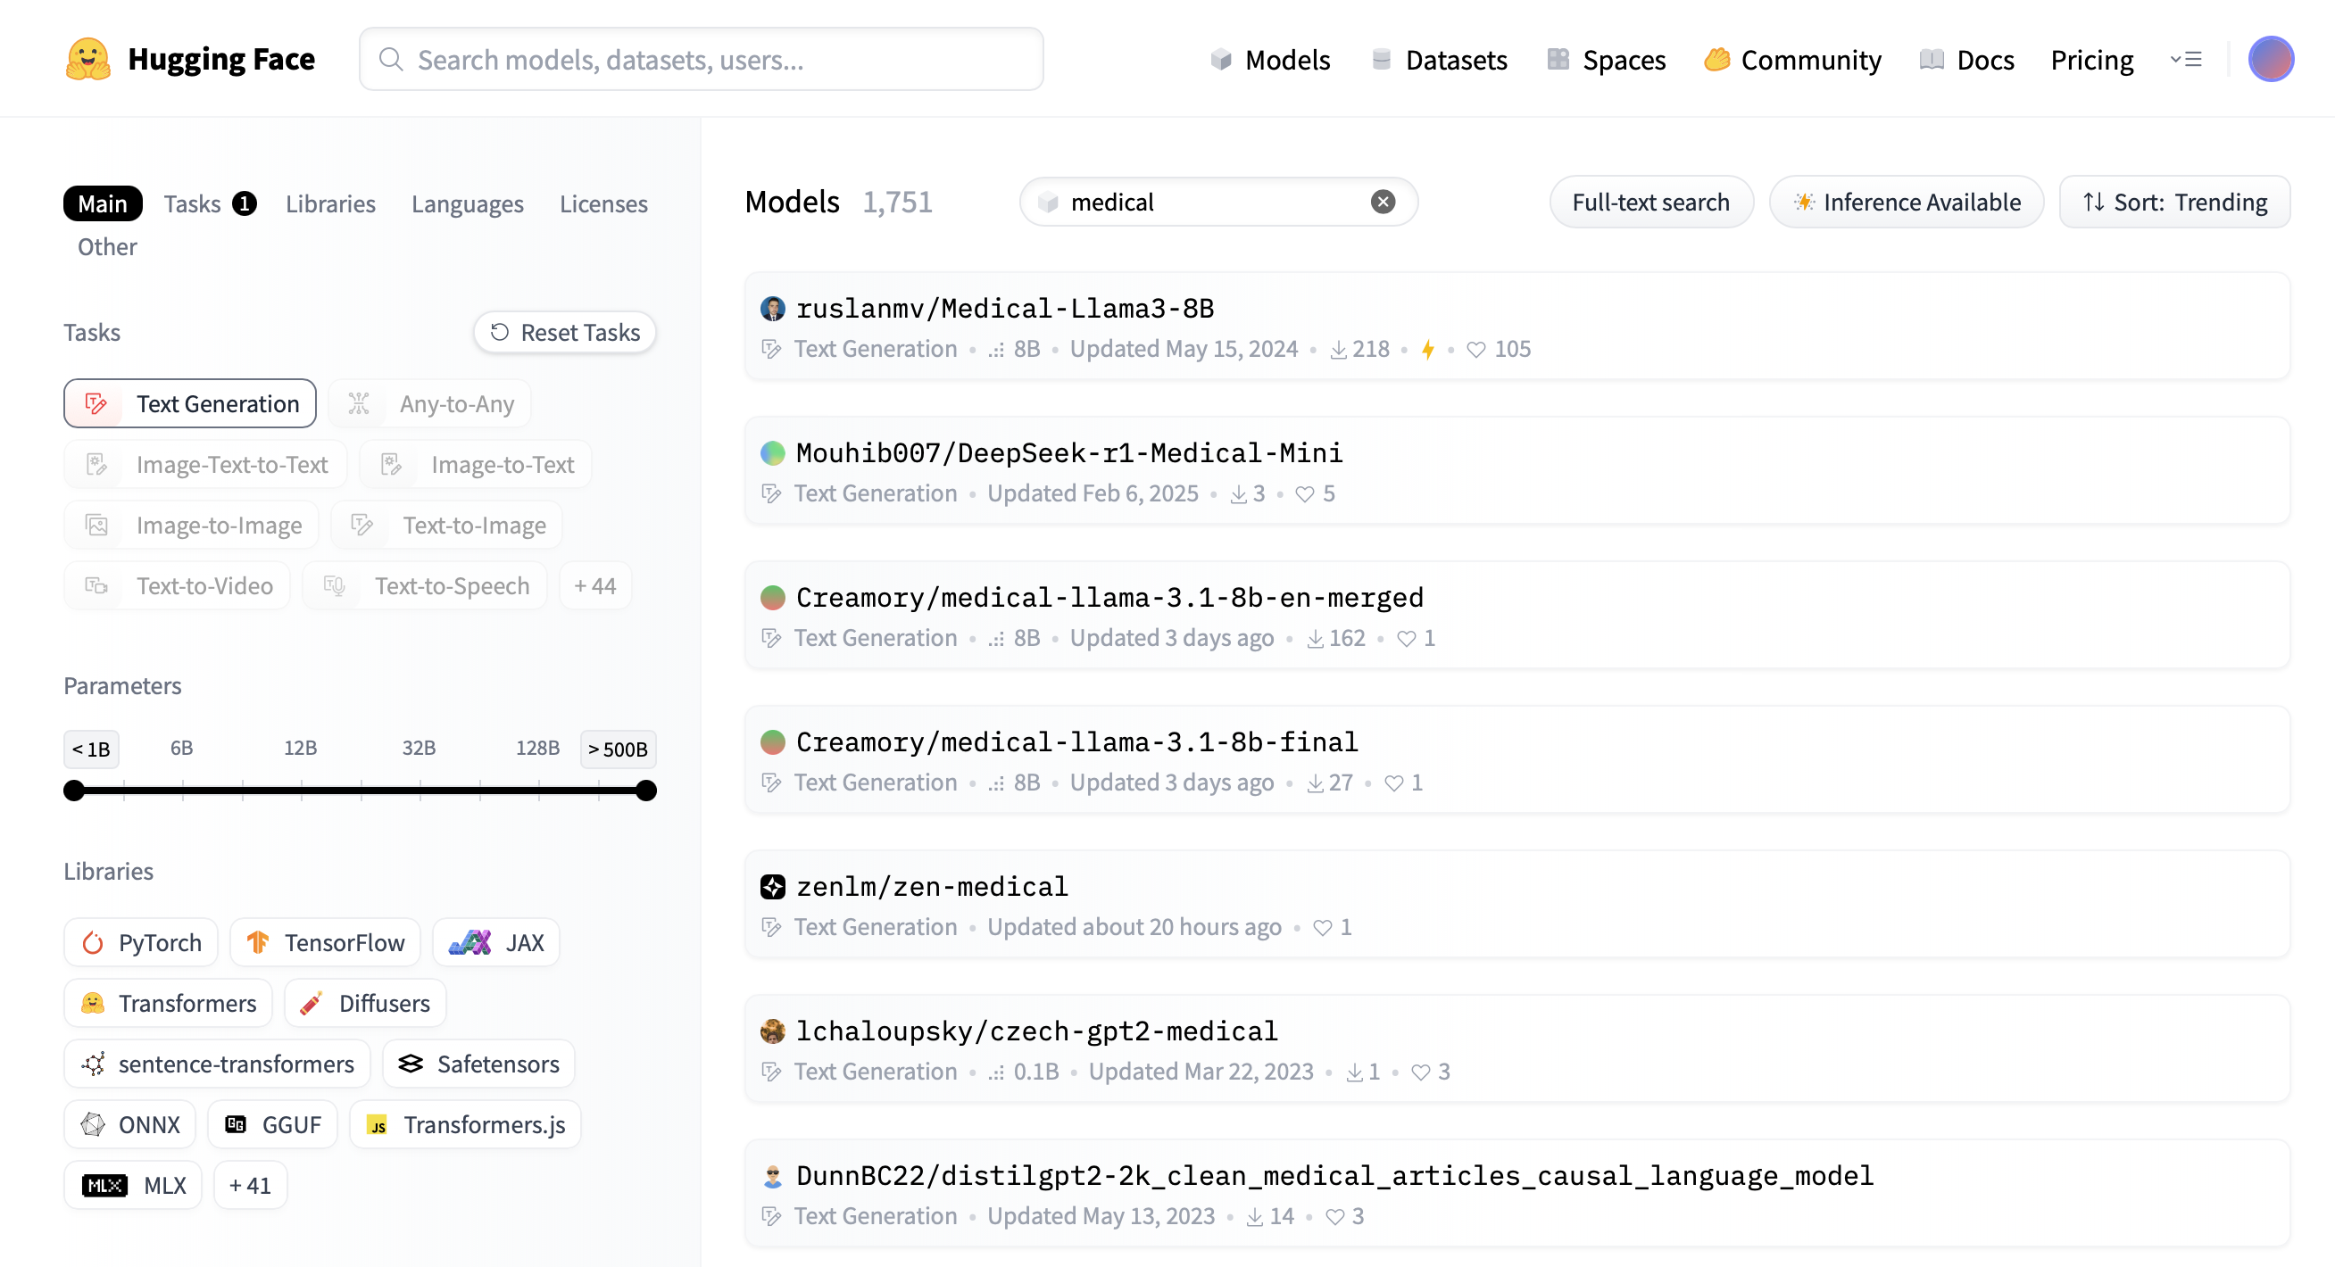Image resolution: width=2335 pixels, height=1267 pixels.
Task: Click the zenlm organization avatar
Action: pyautogui.click(x=772, y=886)
